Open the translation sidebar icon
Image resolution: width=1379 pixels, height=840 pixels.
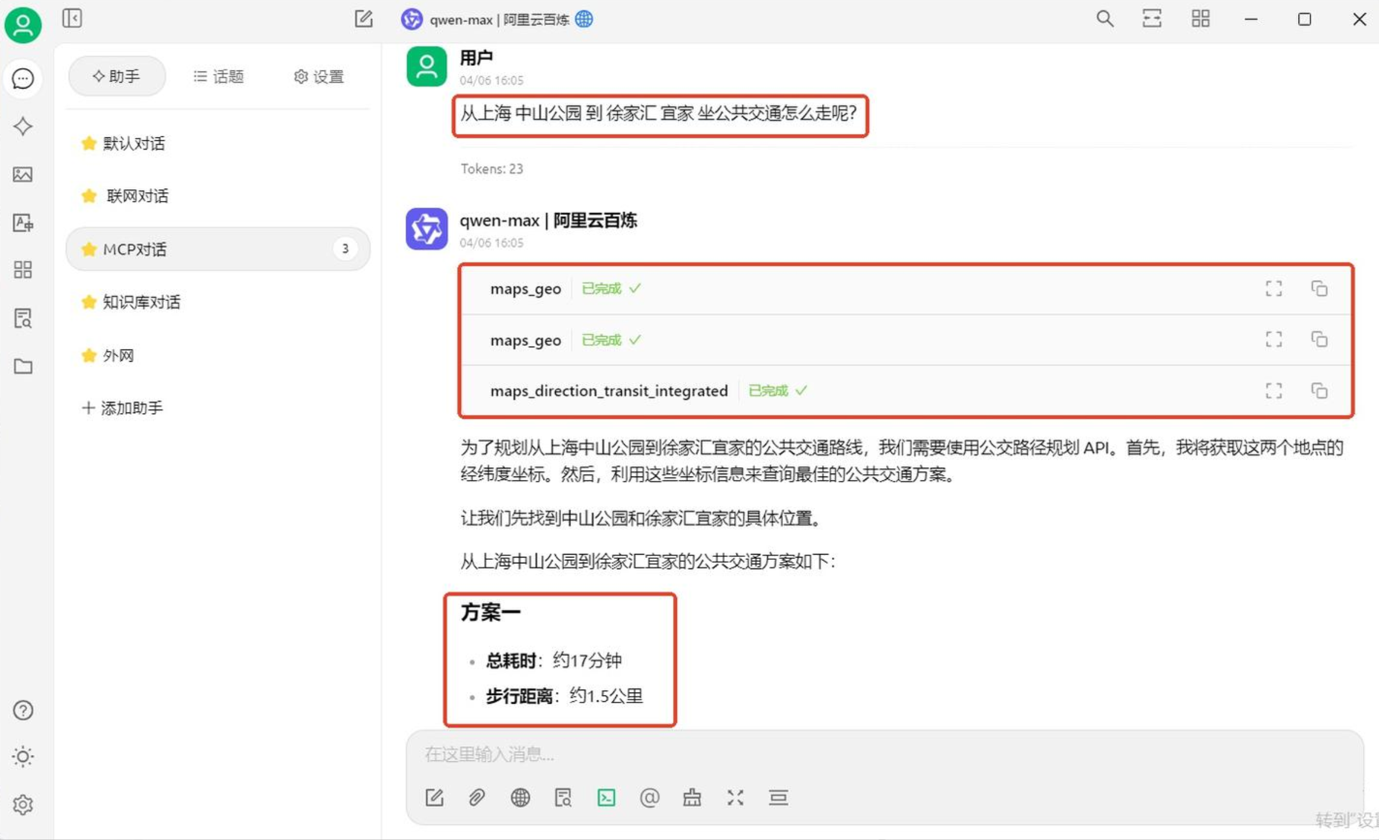[x=23, y=222]
